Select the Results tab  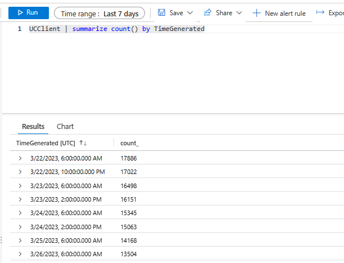33,127
